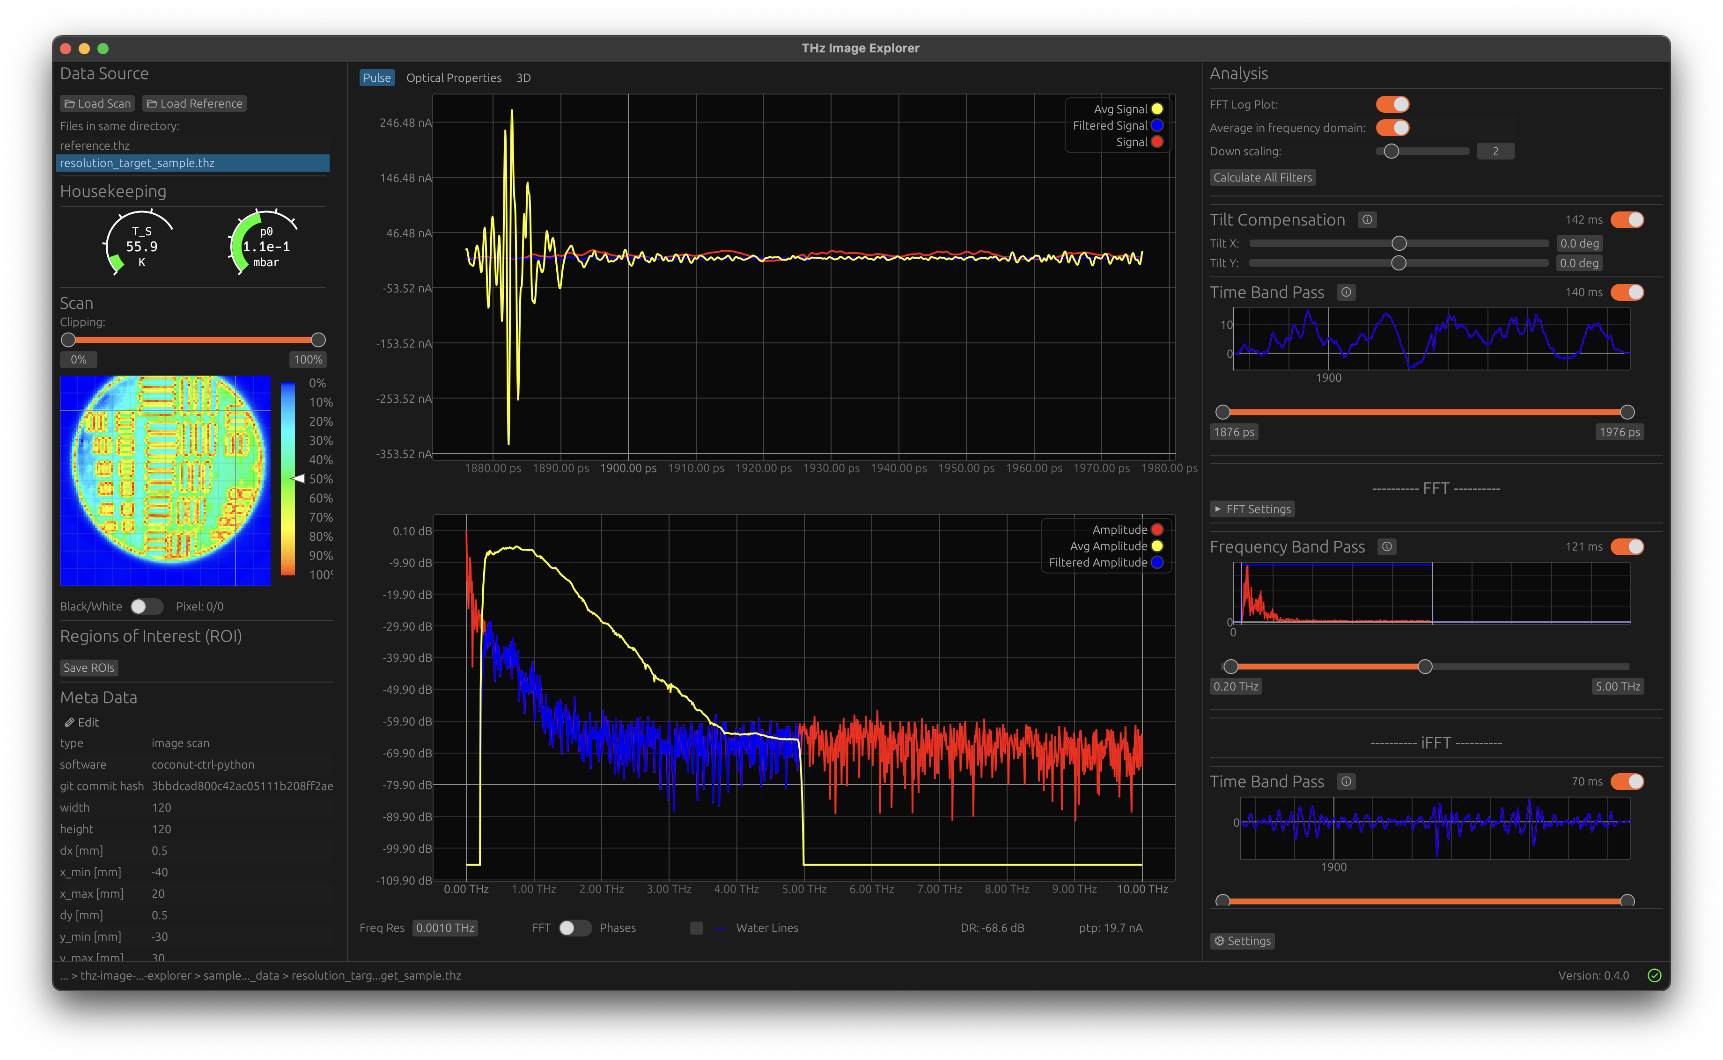Click the Frequency Band Pass lower handle
Image resolution: width=1723 pixels, height=1060 pixels.
pyautogui.click(x=1230, y=667)
